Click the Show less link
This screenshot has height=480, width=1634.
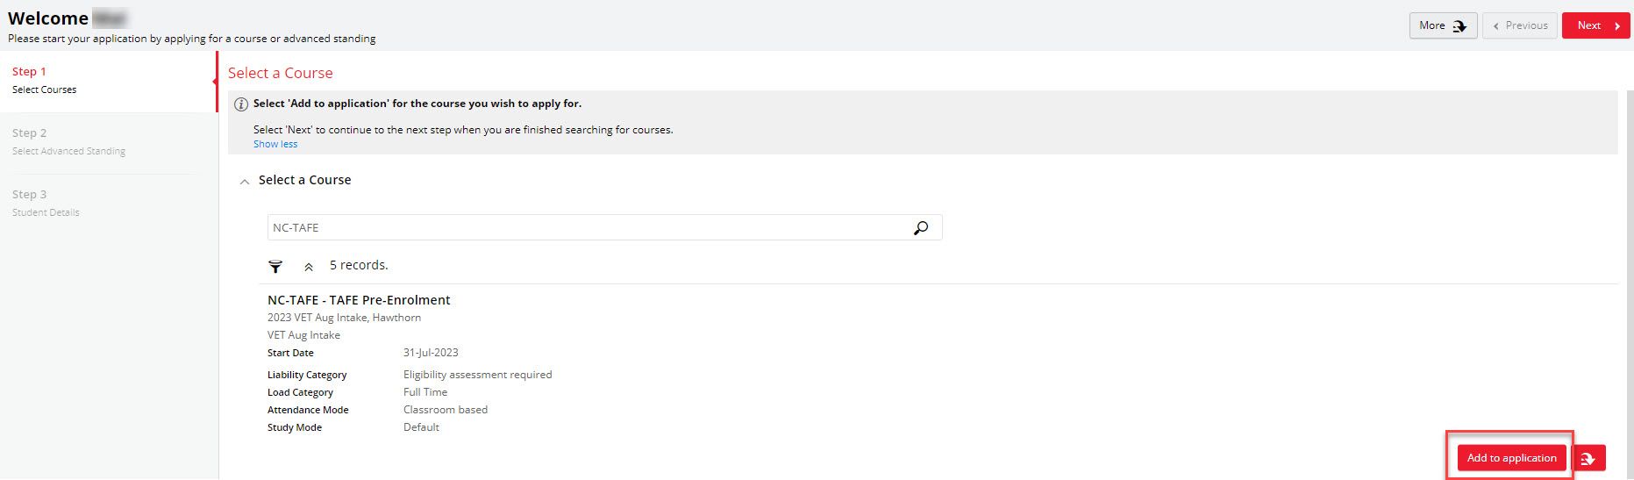click(x=275, y=144)
